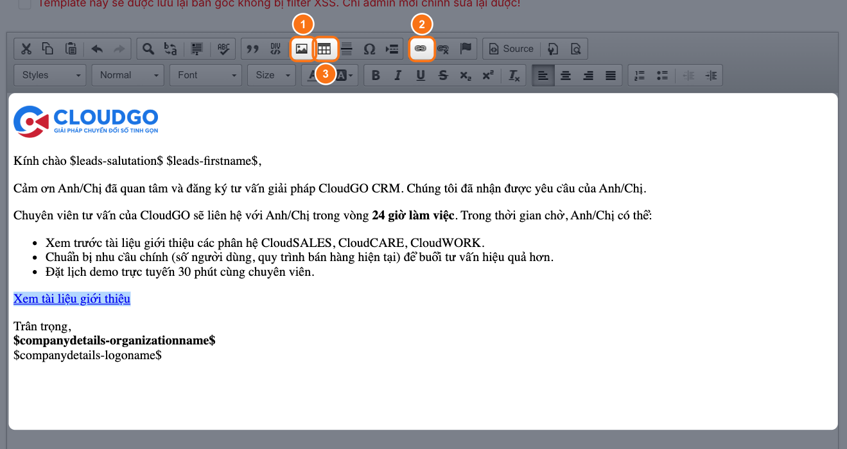This screenshot has width=847, height=449.
Task: Align text to the right
Action: coord(588,75)
